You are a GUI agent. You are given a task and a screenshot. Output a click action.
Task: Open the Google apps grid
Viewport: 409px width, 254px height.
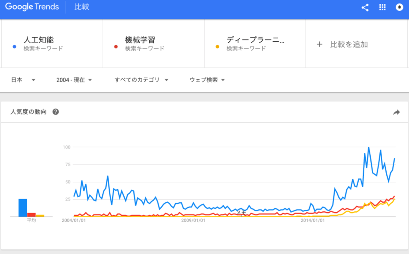pos(382,8)
